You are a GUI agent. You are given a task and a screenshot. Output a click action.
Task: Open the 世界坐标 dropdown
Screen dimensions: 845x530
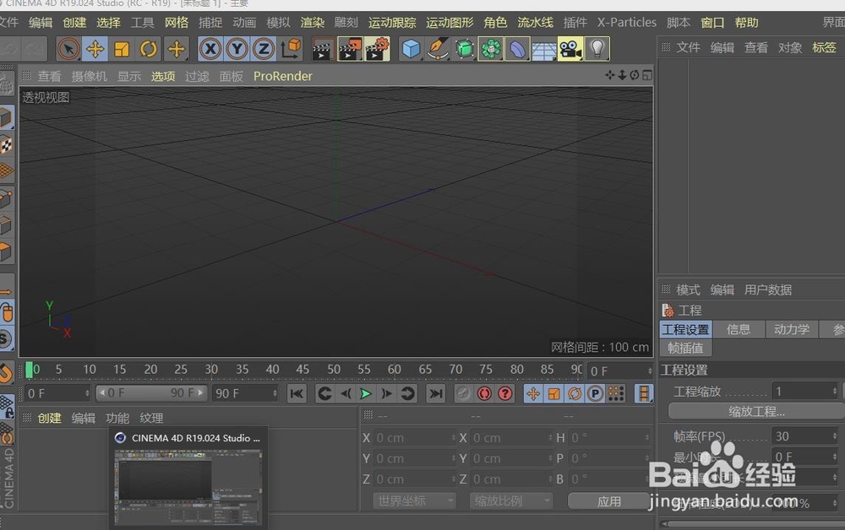[x=414, y=501]
